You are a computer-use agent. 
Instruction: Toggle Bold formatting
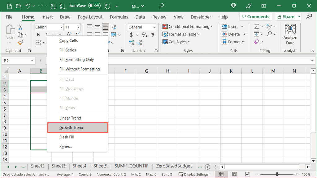click(38, 35)
